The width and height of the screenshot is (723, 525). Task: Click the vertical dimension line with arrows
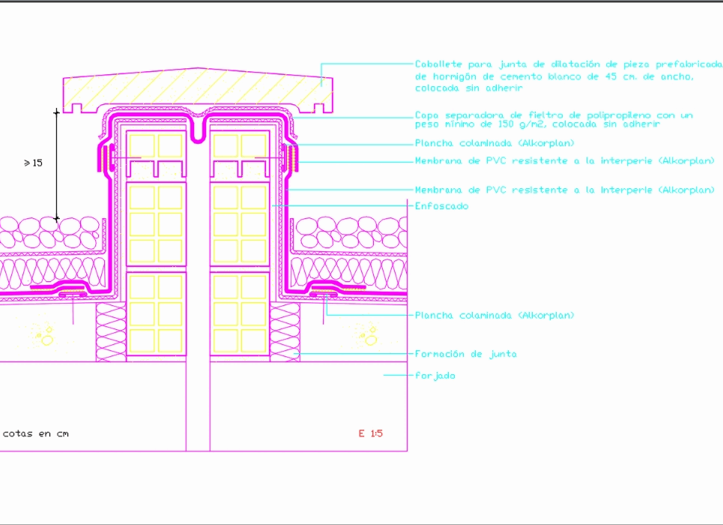(x=56, y=165)
